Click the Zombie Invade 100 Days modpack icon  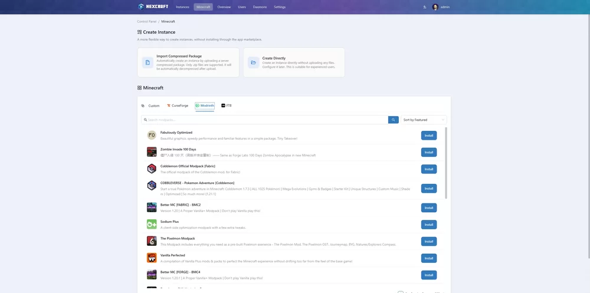[152, 152]
